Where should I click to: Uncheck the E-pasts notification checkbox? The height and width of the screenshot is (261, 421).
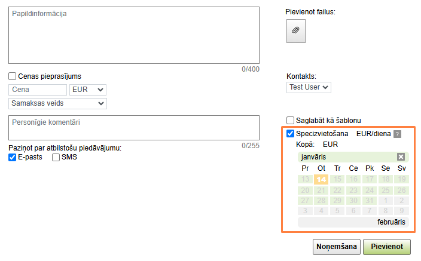pos(13,157)
